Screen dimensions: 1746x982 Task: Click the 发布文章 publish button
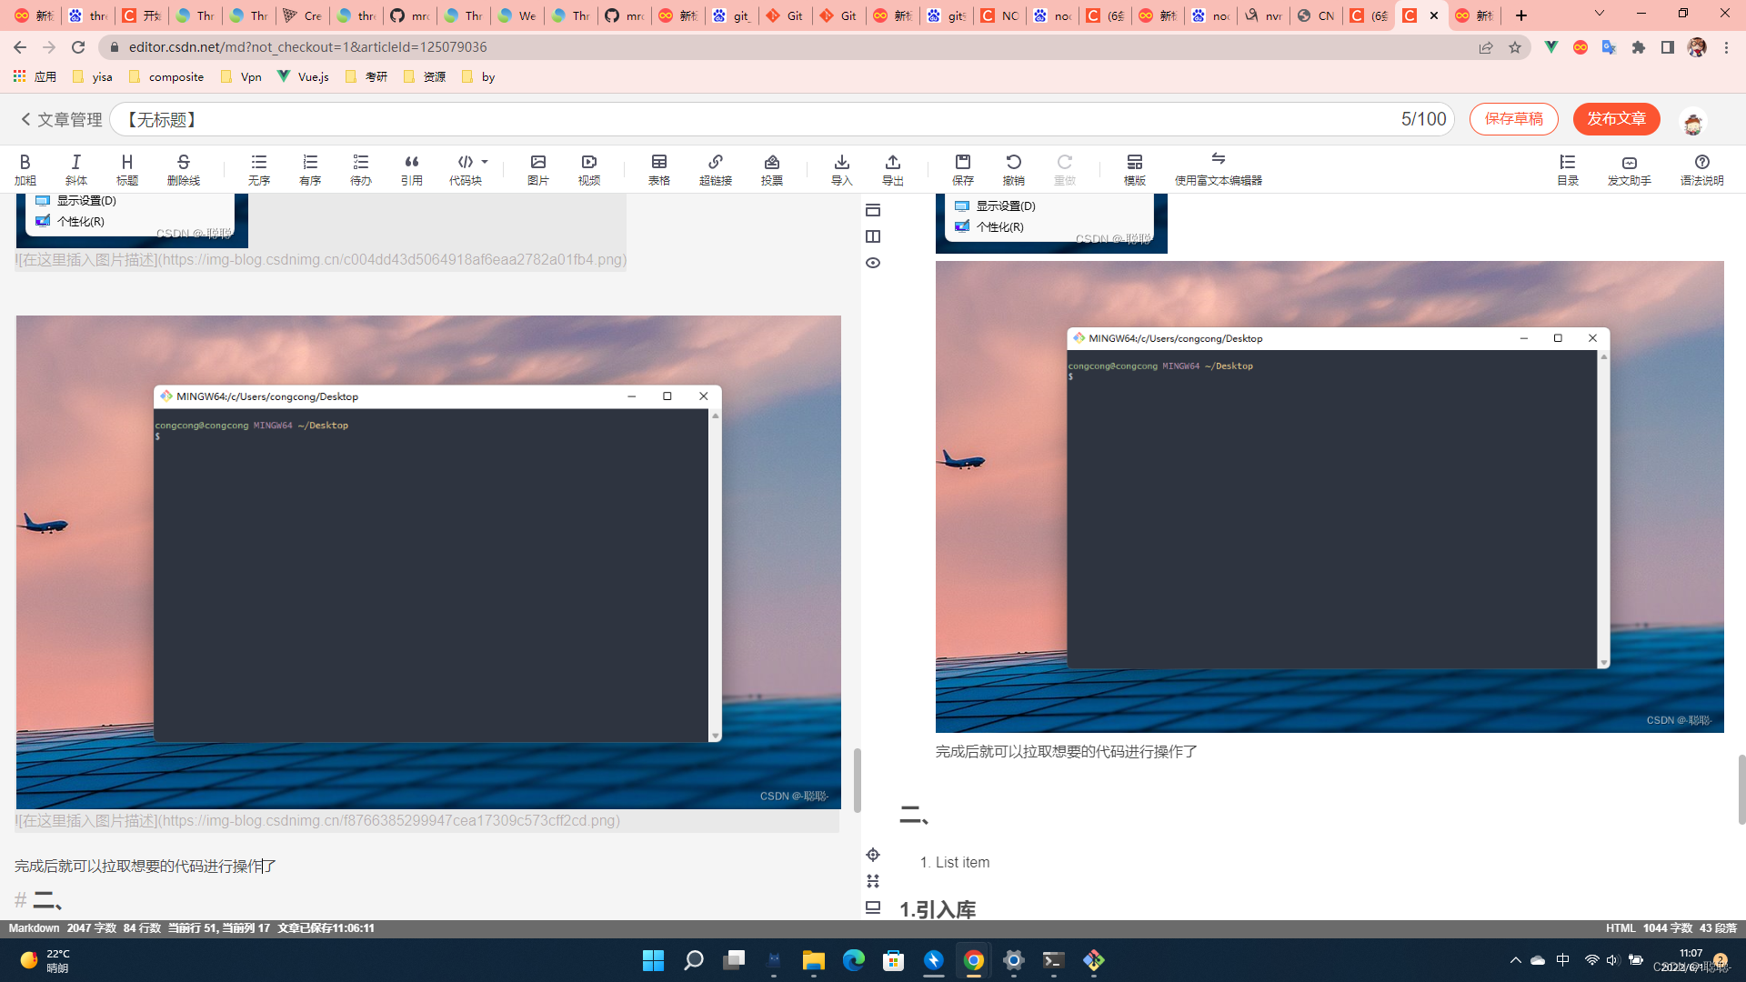pos(1616,119)
